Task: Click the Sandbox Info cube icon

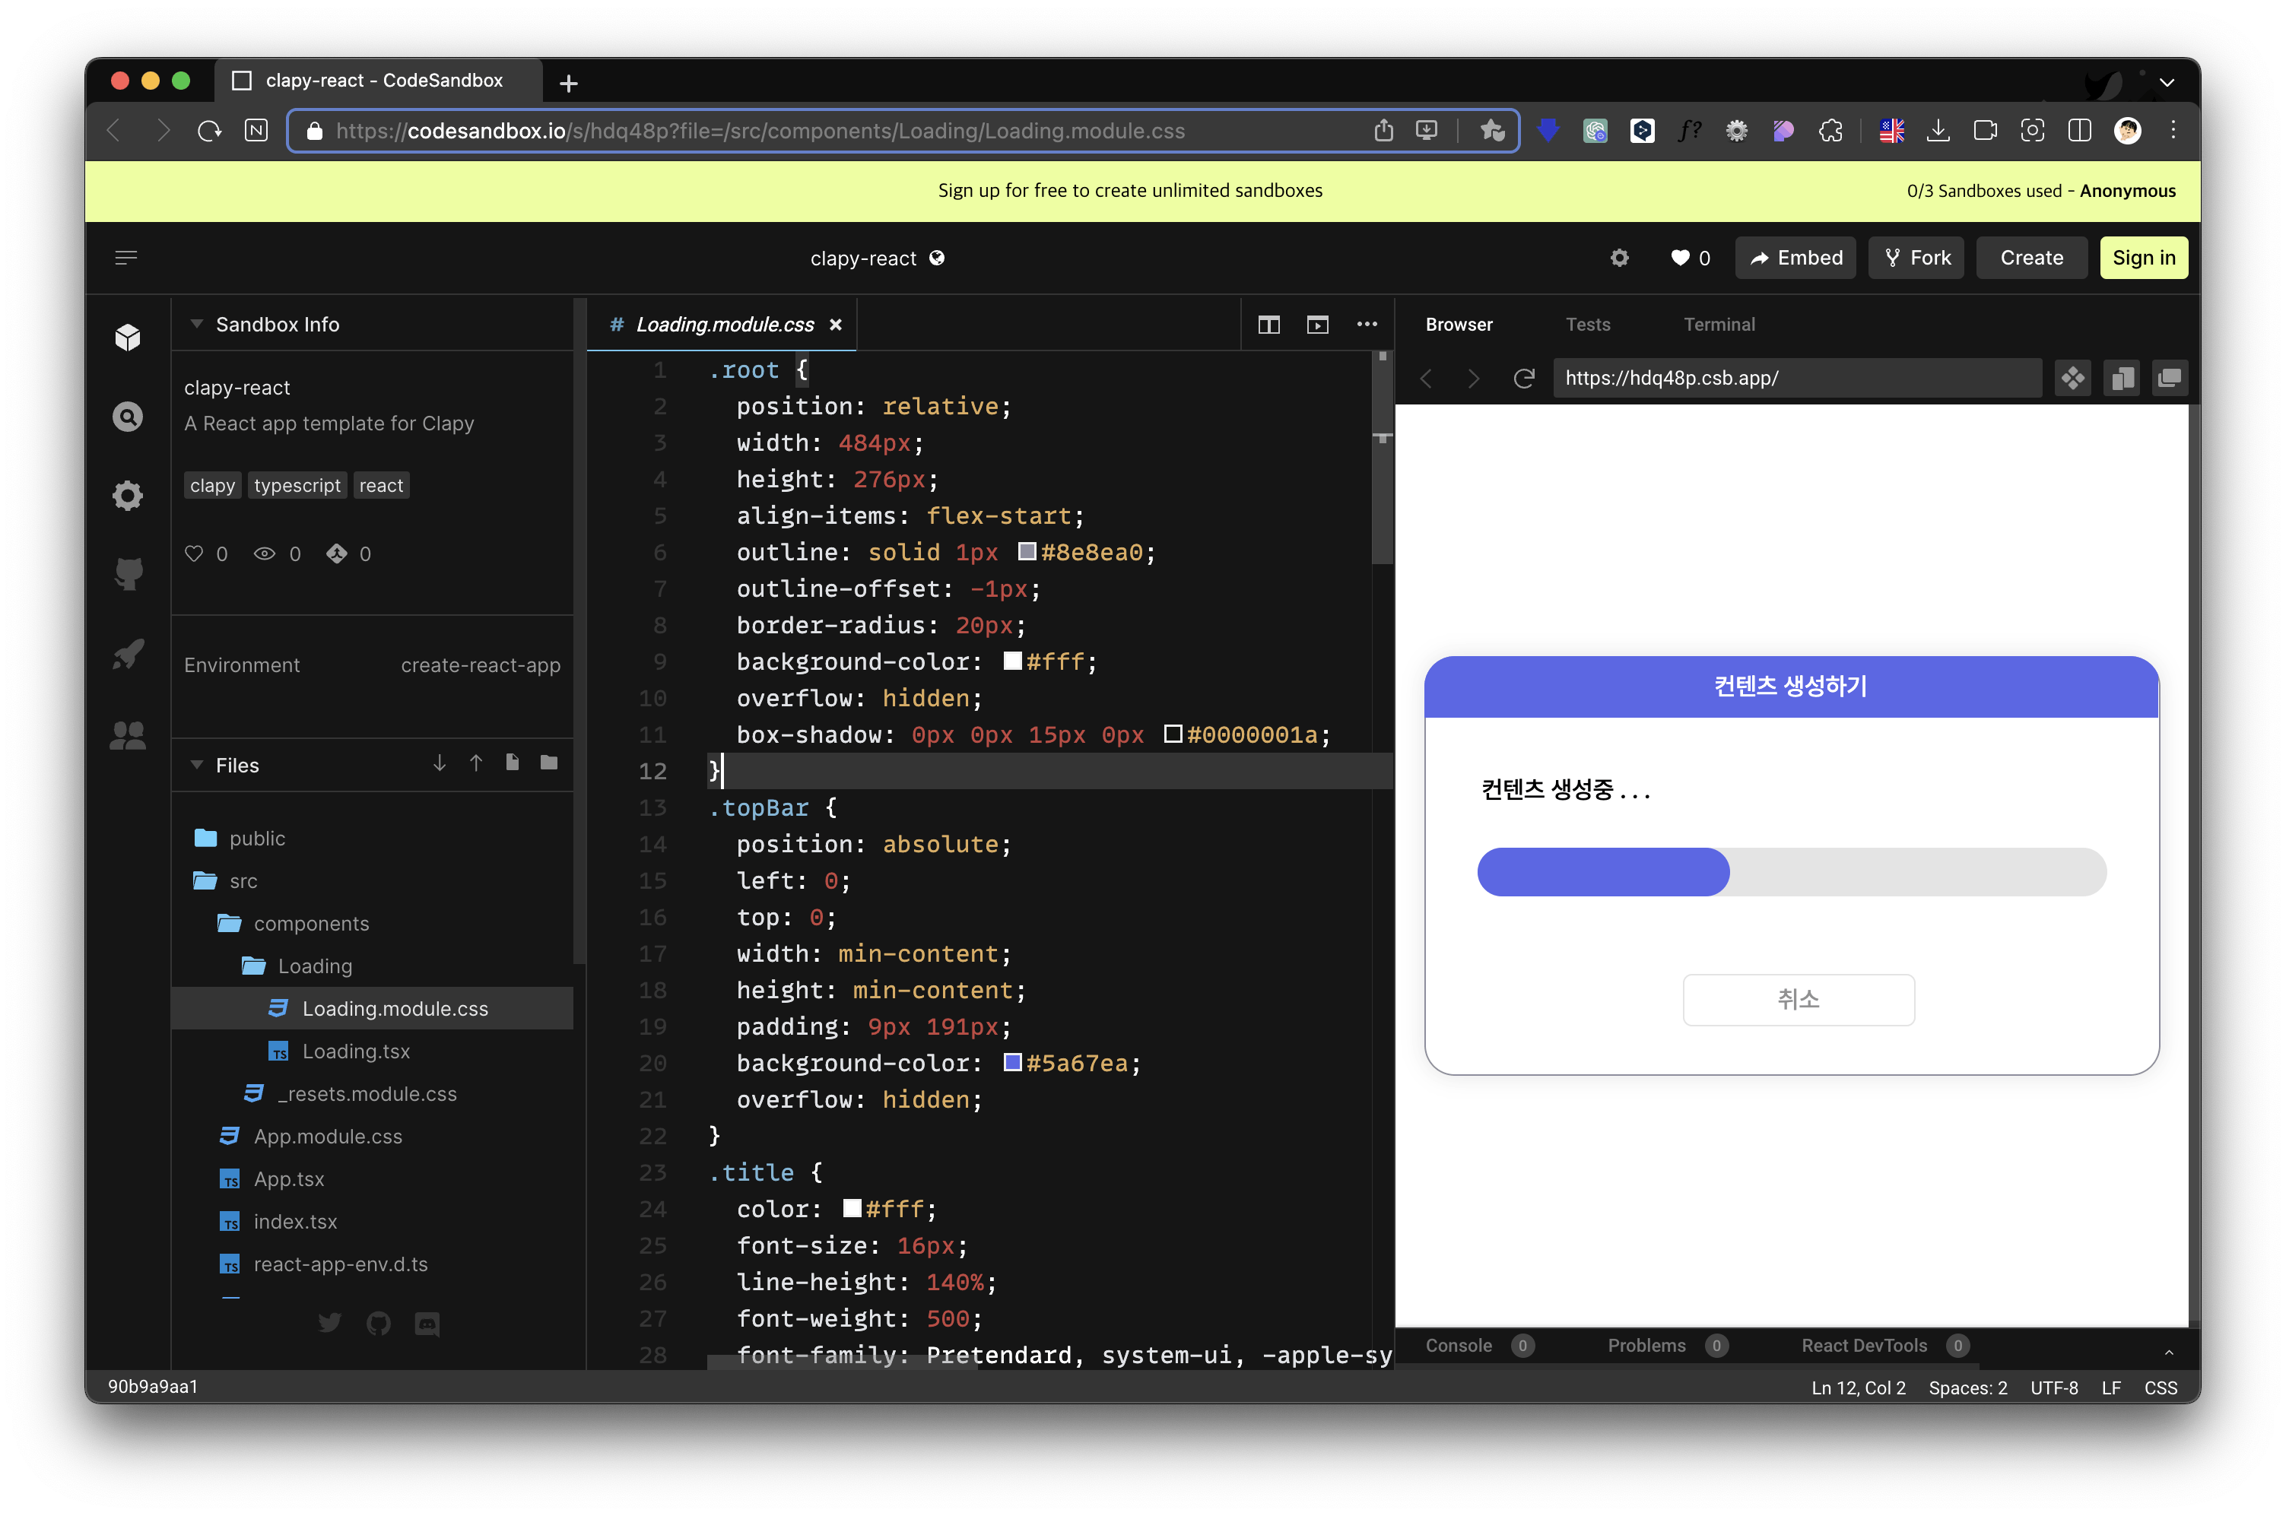Action: [x=128, y=338]
